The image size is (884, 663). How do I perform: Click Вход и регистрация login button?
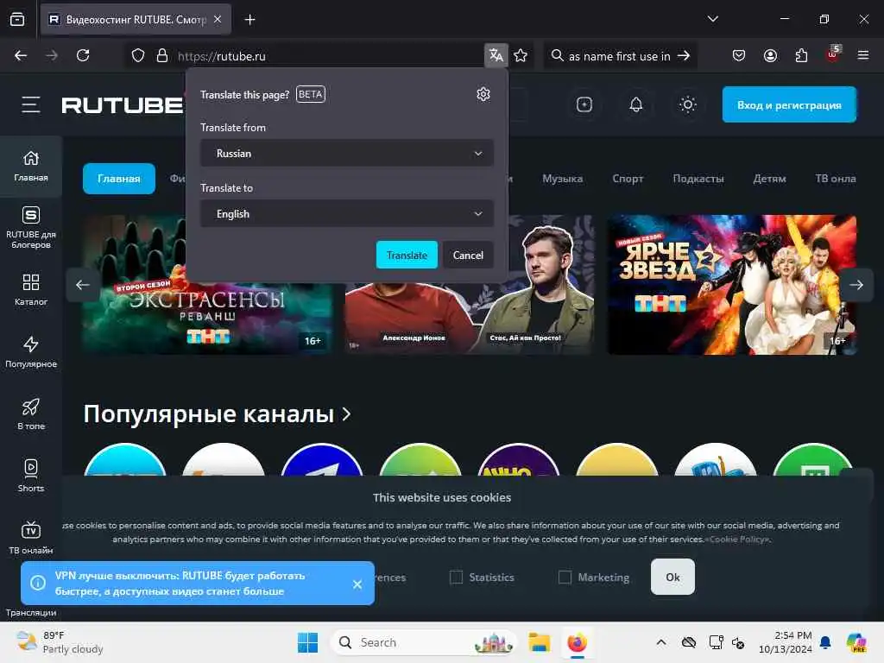(x=789, y=104)
